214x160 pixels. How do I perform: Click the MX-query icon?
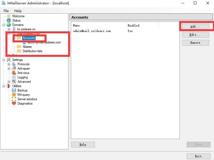(x=14, y=95)
